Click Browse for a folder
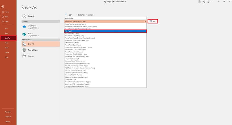 (x=41, y=56)
